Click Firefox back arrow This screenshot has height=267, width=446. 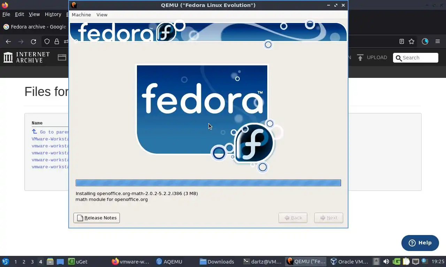coord(8,41)
